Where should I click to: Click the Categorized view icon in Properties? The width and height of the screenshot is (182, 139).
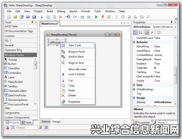pyautogui.click(x=135, y=32)
